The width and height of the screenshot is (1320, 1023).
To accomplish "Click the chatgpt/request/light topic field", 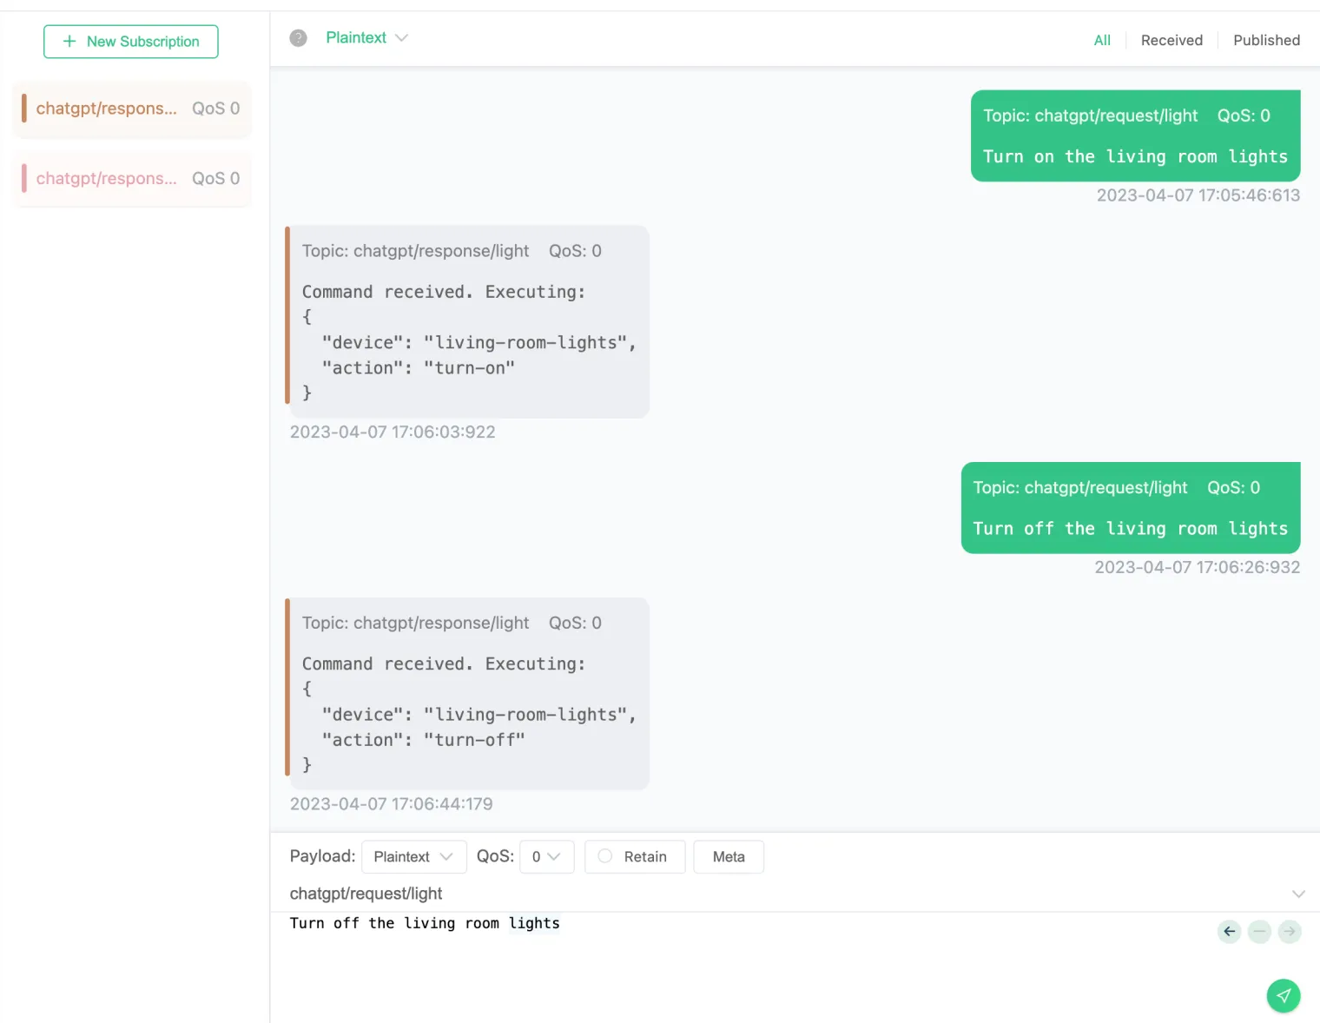I will coord(367,893).
